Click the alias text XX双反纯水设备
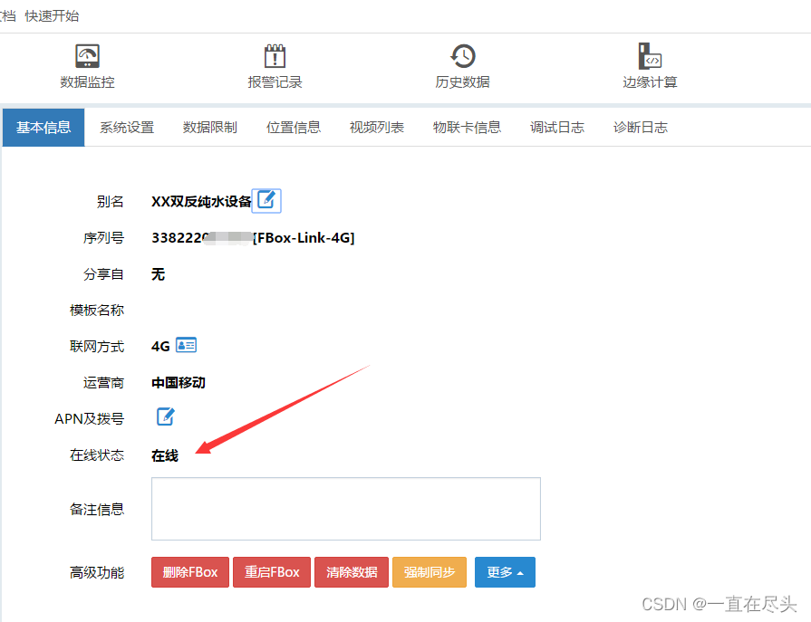Screen dimensions: 811x622 pos(201,202)
